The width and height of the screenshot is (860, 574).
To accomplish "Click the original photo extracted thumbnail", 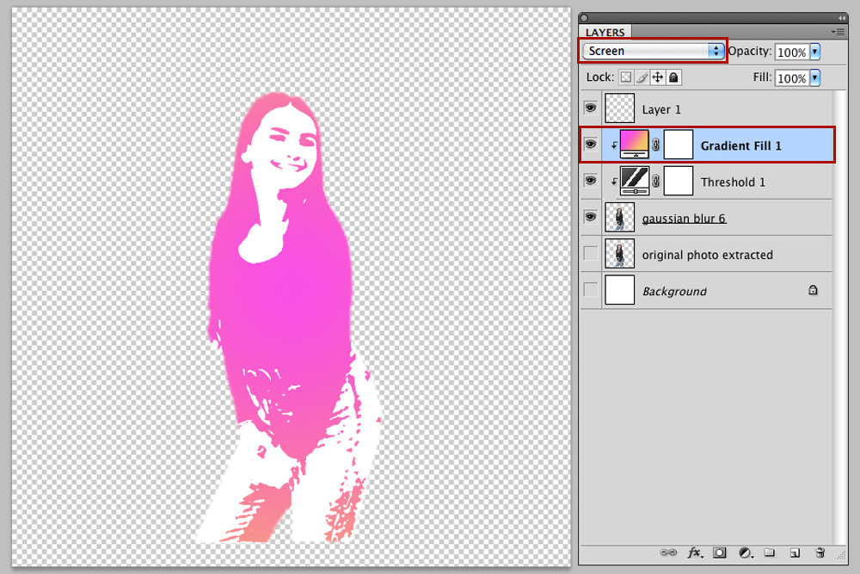I will (x=620, y=254).
